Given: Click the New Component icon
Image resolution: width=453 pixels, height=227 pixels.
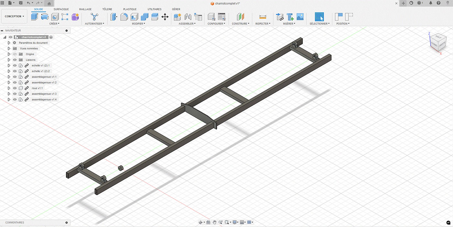Looking at the screenshot, I should point(177,17).
